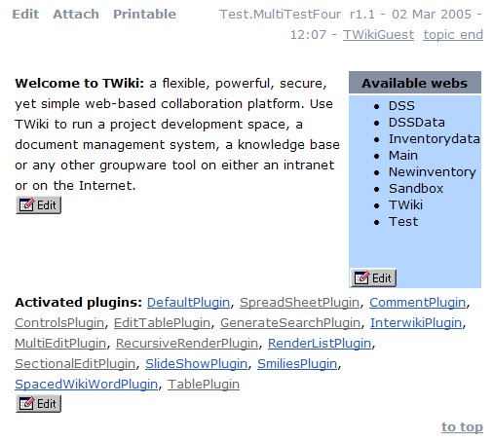Jump to the topic end link
Viewport: 493px width, 442px height.
[x=453, y=35]
